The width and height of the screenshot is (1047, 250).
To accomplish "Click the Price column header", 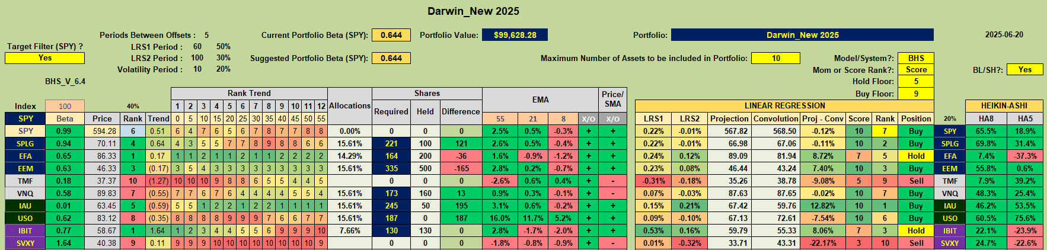I will pyautogui.click(x=102, y=118).
